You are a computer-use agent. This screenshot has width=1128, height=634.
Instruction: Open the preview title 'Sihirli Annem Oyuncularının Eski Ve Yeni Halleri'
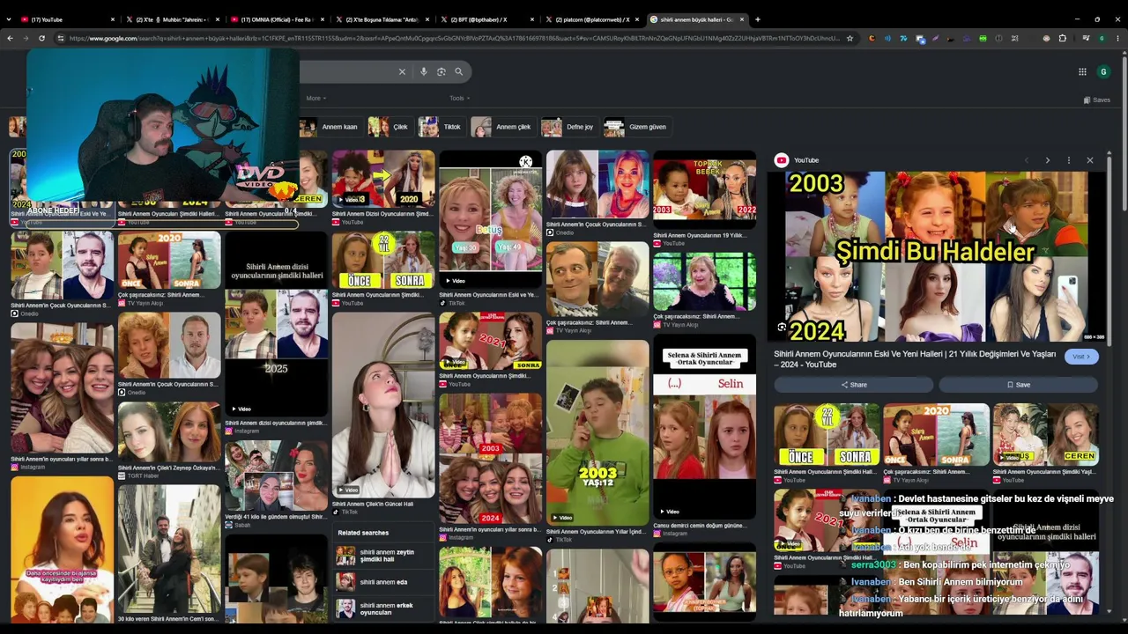pos(916,359)
